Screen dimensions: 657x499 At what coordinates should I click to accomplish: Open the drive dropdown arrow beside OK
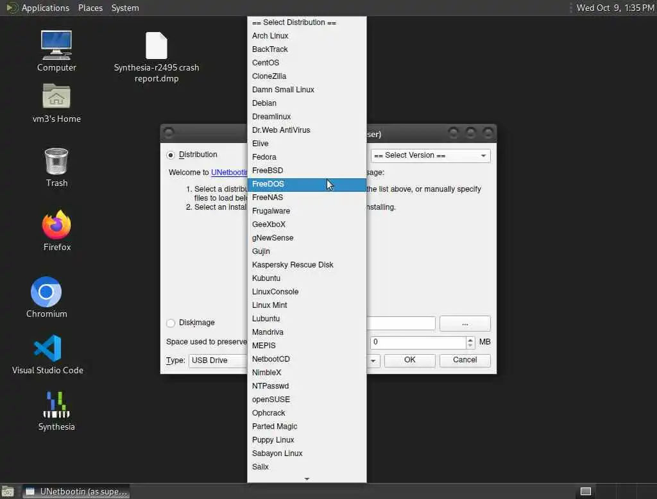click(373, 360)
